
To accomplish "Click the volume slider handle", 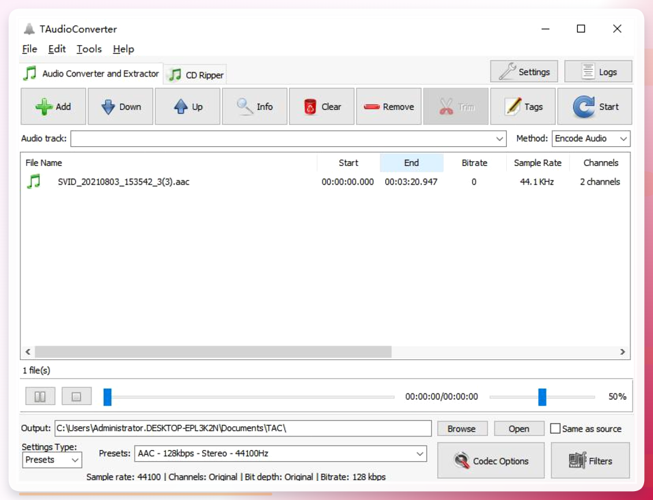I will pyautogui.click(x=542, y=397).
